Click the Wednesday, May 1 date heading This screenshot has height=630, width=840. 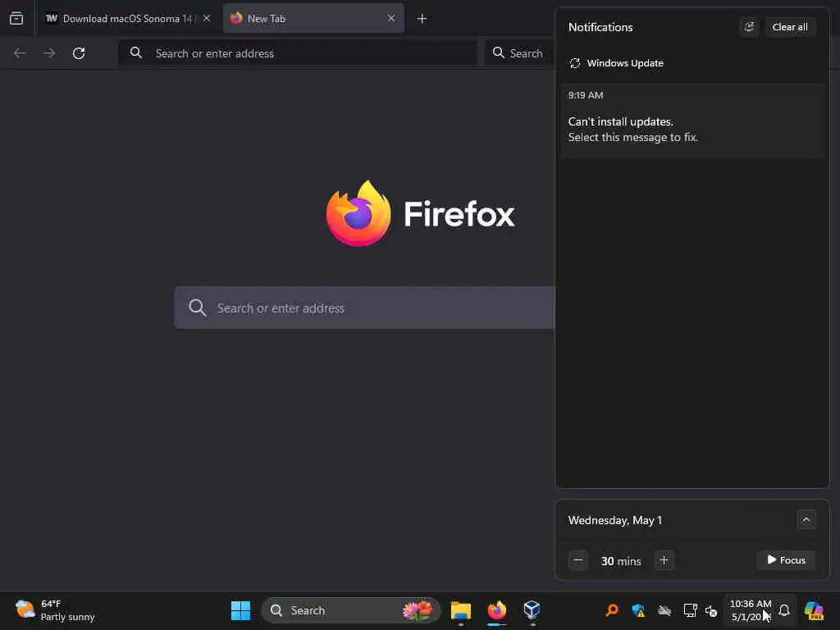click(615, 520)
